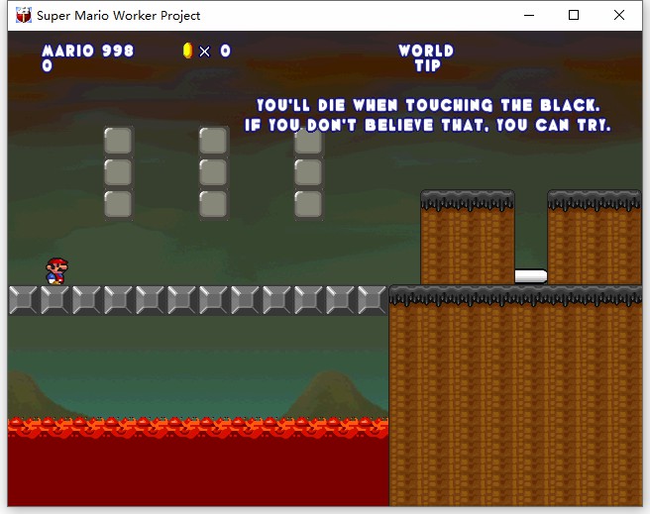650x514 pixels.
Task: Click the right black-topped brown pillar
Action: tap(595, 238)
